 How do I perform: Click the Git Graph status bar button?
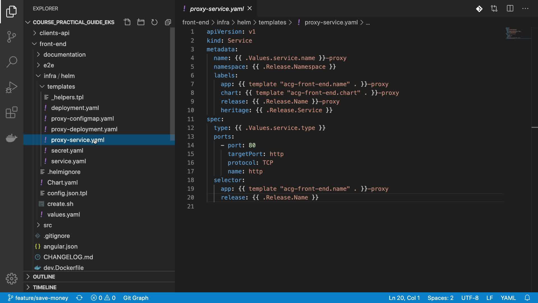tap(136, 298)
